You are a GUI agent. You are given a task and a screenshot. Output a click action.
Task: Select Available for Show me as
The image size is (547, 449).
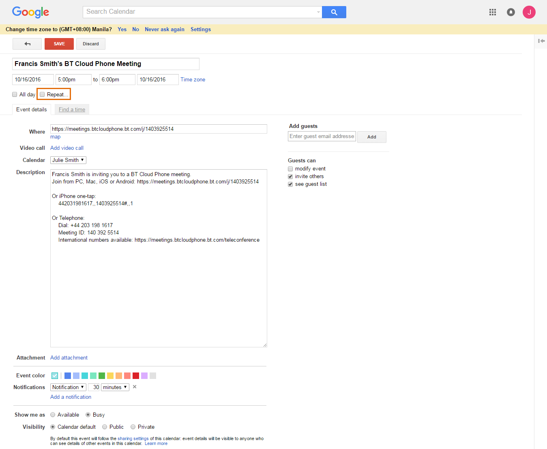click(53, 415)
